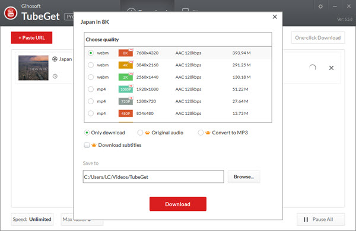Click the crown icon beside Download subtitles

coord(94,145)
